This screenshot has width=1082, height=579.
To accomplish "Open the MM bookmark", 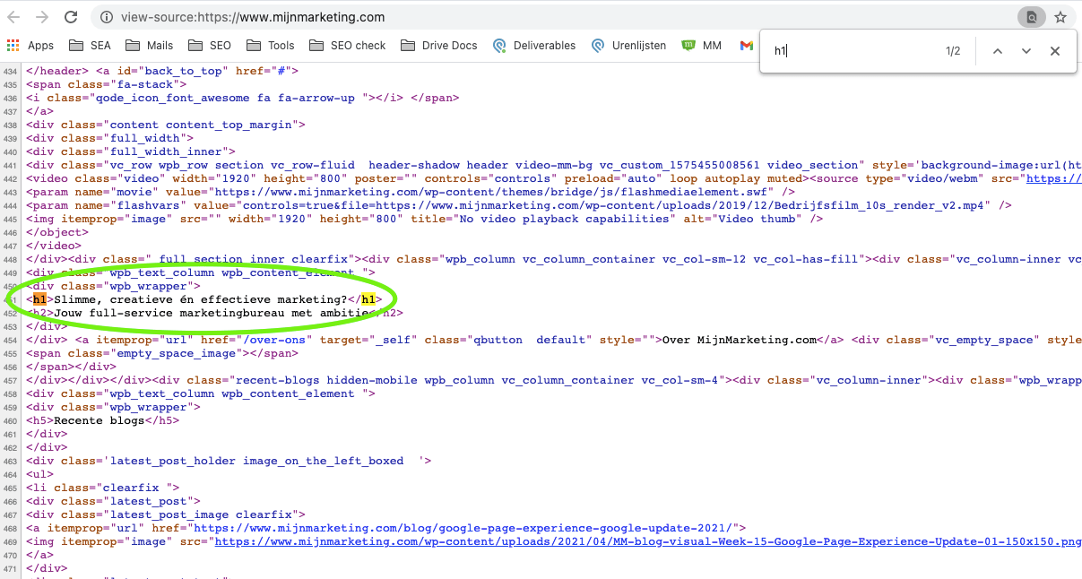I will click(702, 45).
